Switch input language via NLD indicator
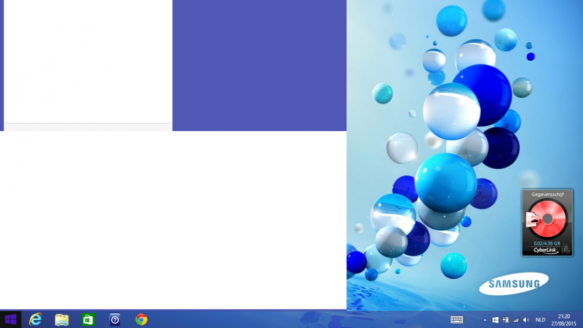The height and width of the screenshot is (328, 583). point(540,320)
